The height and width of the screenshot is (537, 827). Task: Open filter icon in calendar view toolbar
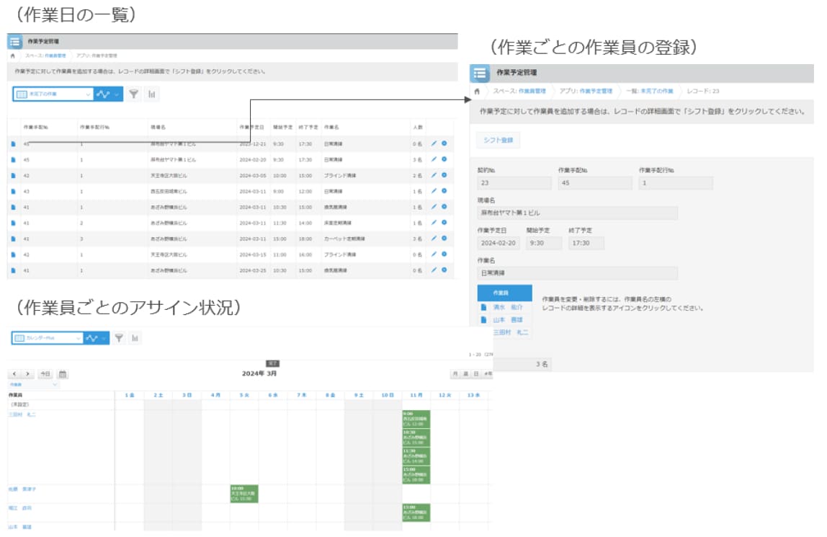(119, 338)
